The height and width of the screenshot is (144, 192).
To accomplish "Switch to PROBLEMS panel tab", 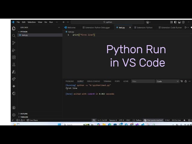I will pos(70,81).
